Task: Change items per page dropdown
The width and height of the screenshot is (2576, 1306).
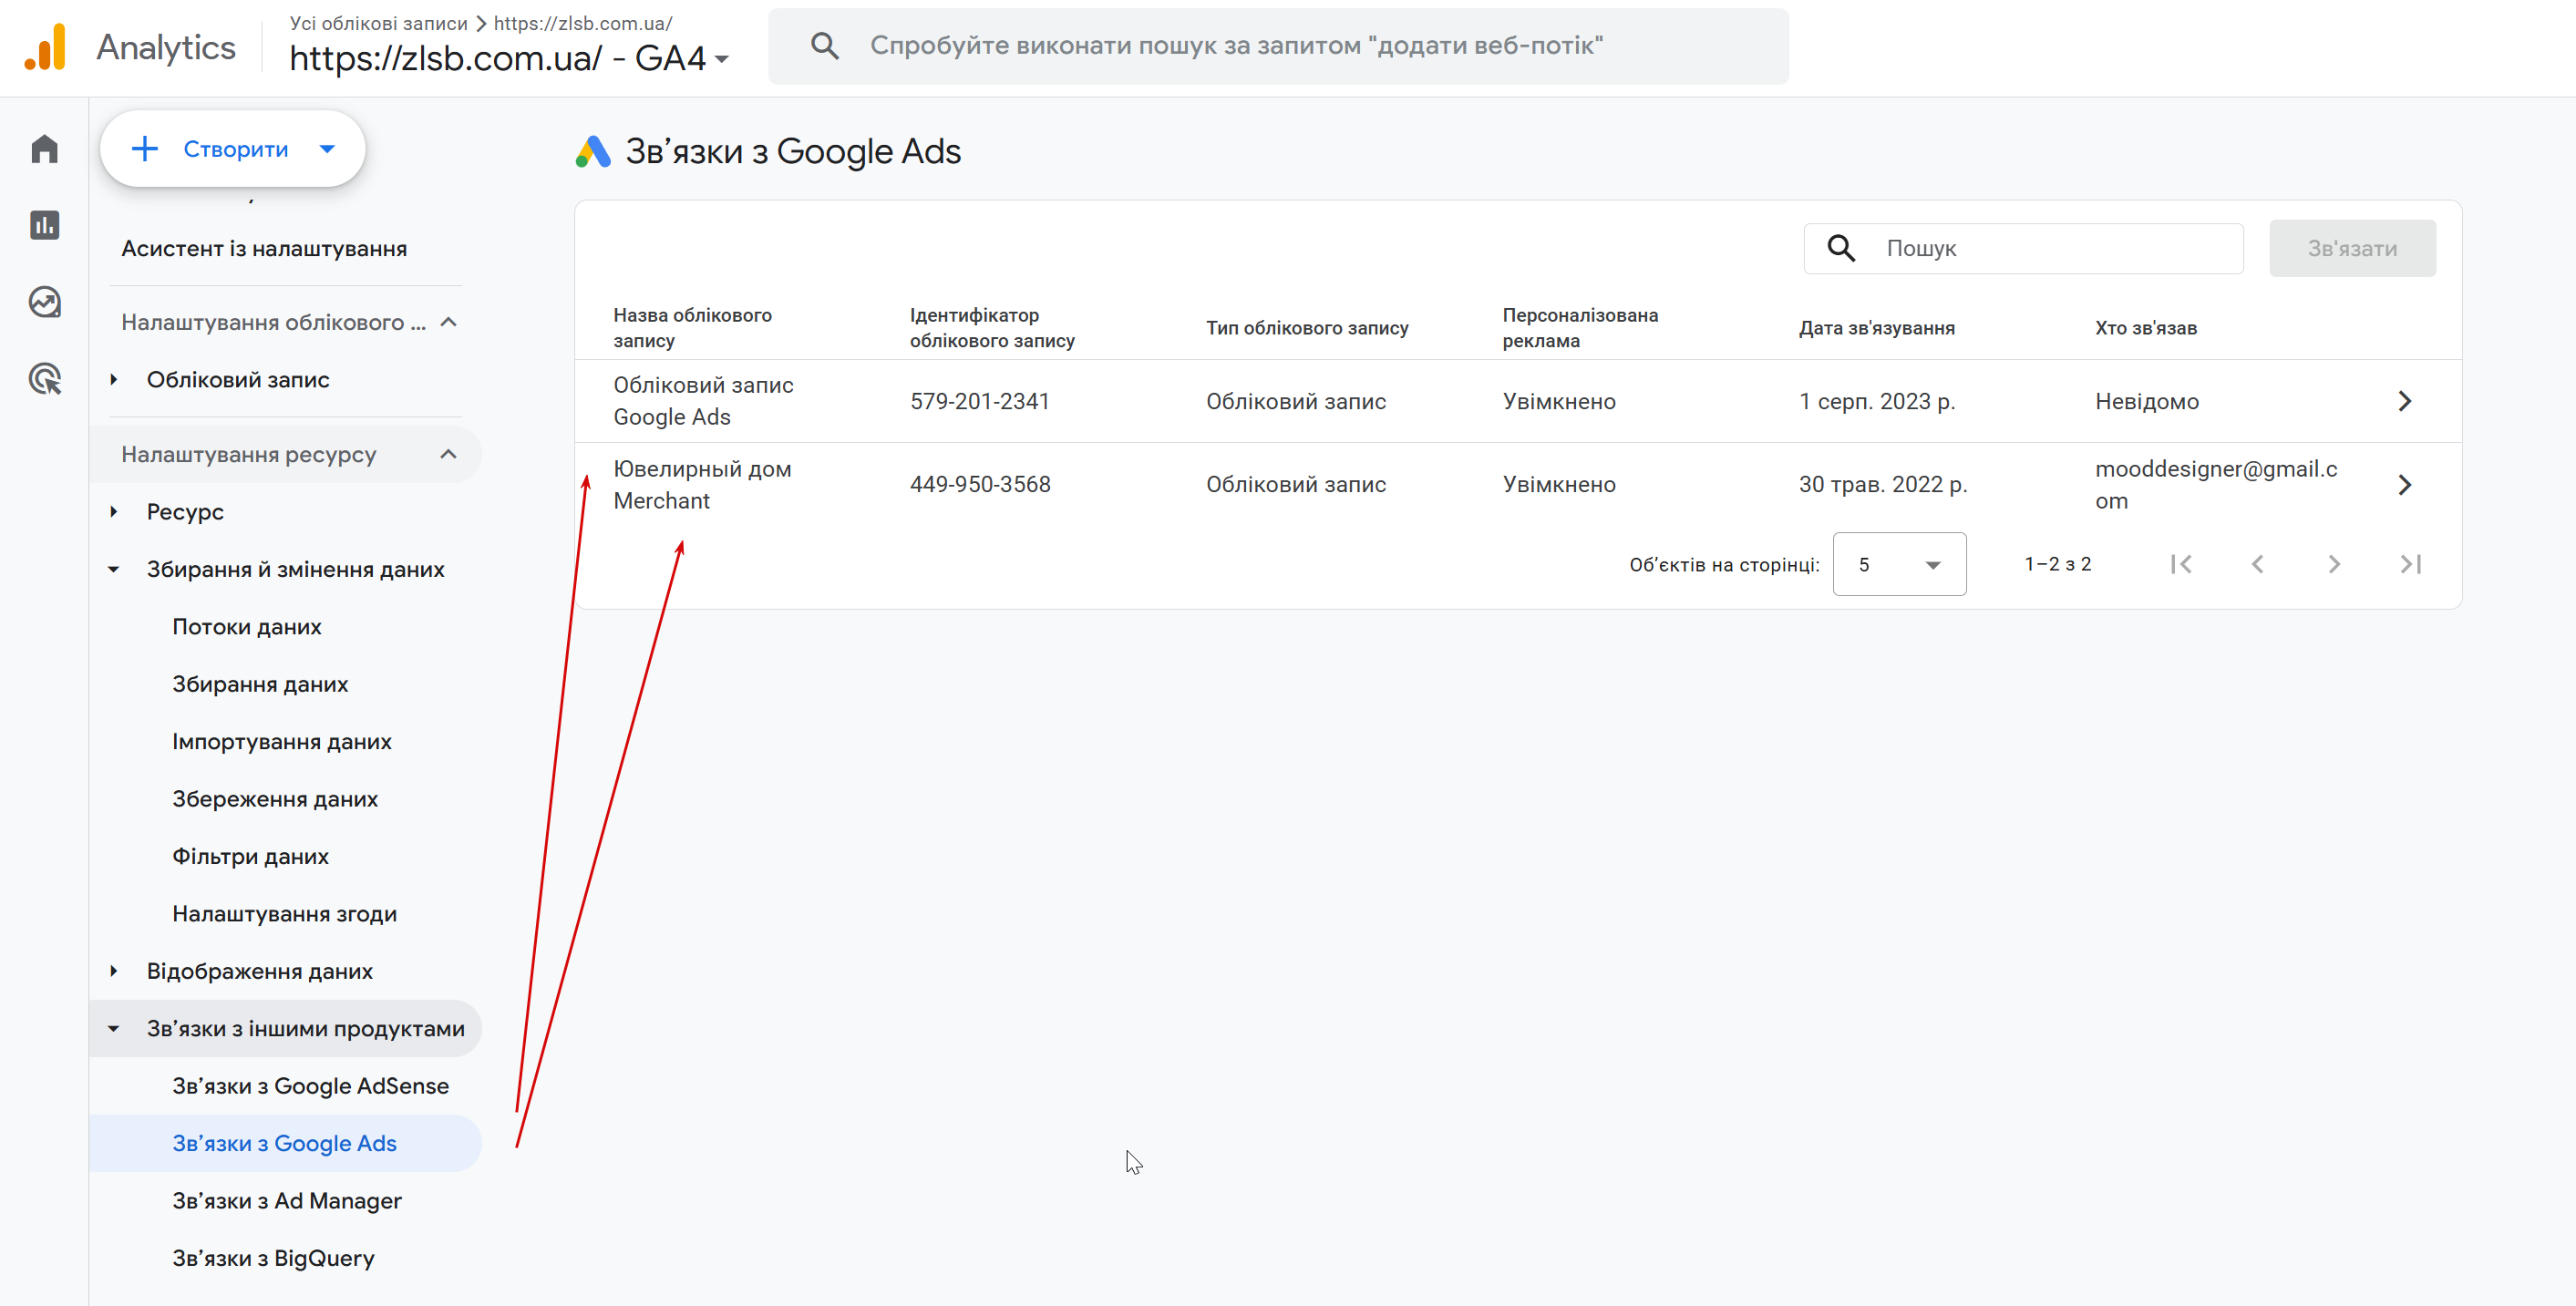Action: [x=1898, y=564]
